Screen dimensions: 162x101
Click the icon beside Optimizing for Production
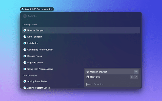coord(25,50)
